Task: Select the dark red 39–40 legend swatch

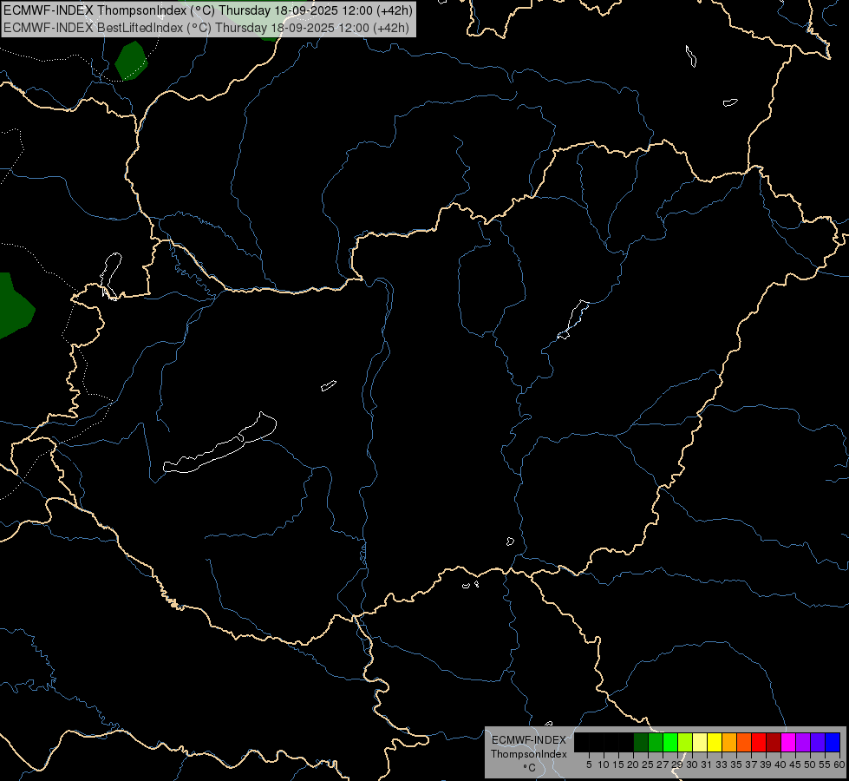Action: (774, 742)
